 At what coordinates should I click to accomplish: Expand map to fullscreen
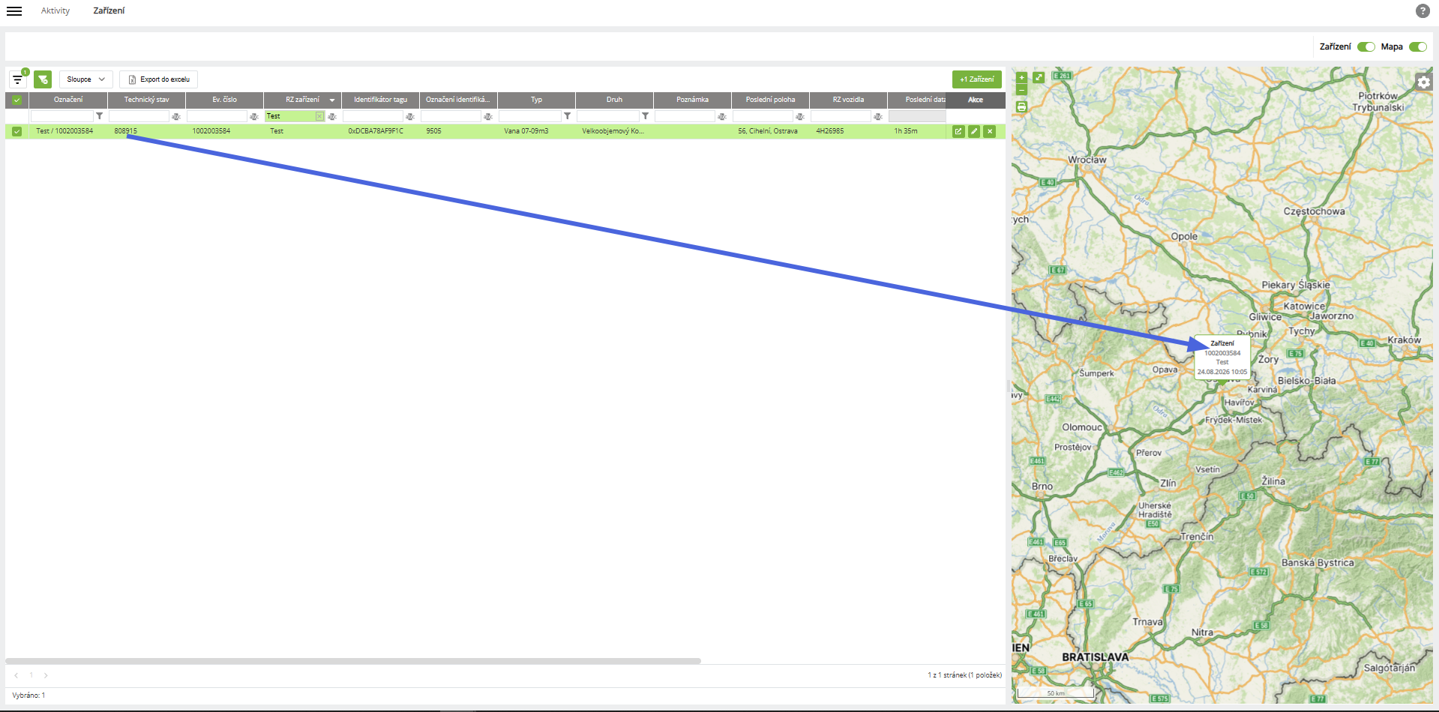pyautogui.click(x=1039, y=77)
